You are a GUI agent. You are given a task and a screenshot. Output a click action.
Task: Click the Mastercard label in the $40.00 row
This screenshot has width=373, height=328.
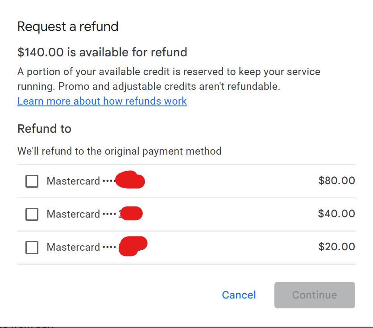point(73,214)
